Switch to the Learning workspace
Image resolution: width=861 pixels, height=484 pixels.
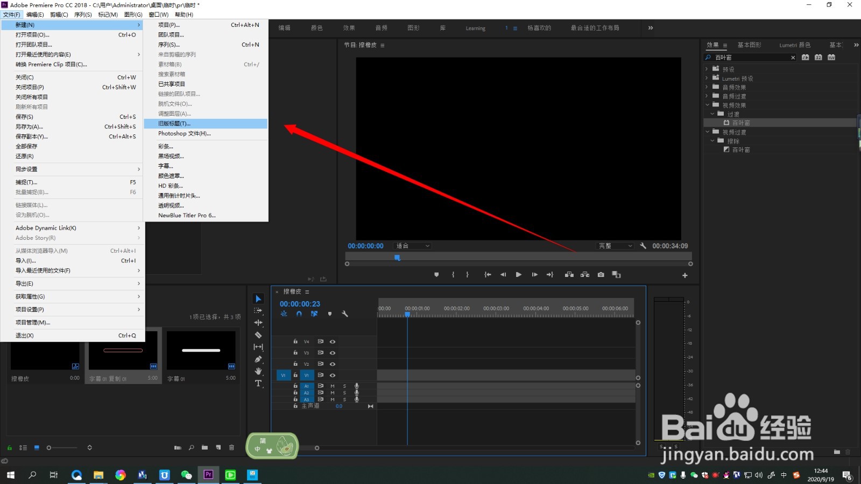tap(476, 28)
